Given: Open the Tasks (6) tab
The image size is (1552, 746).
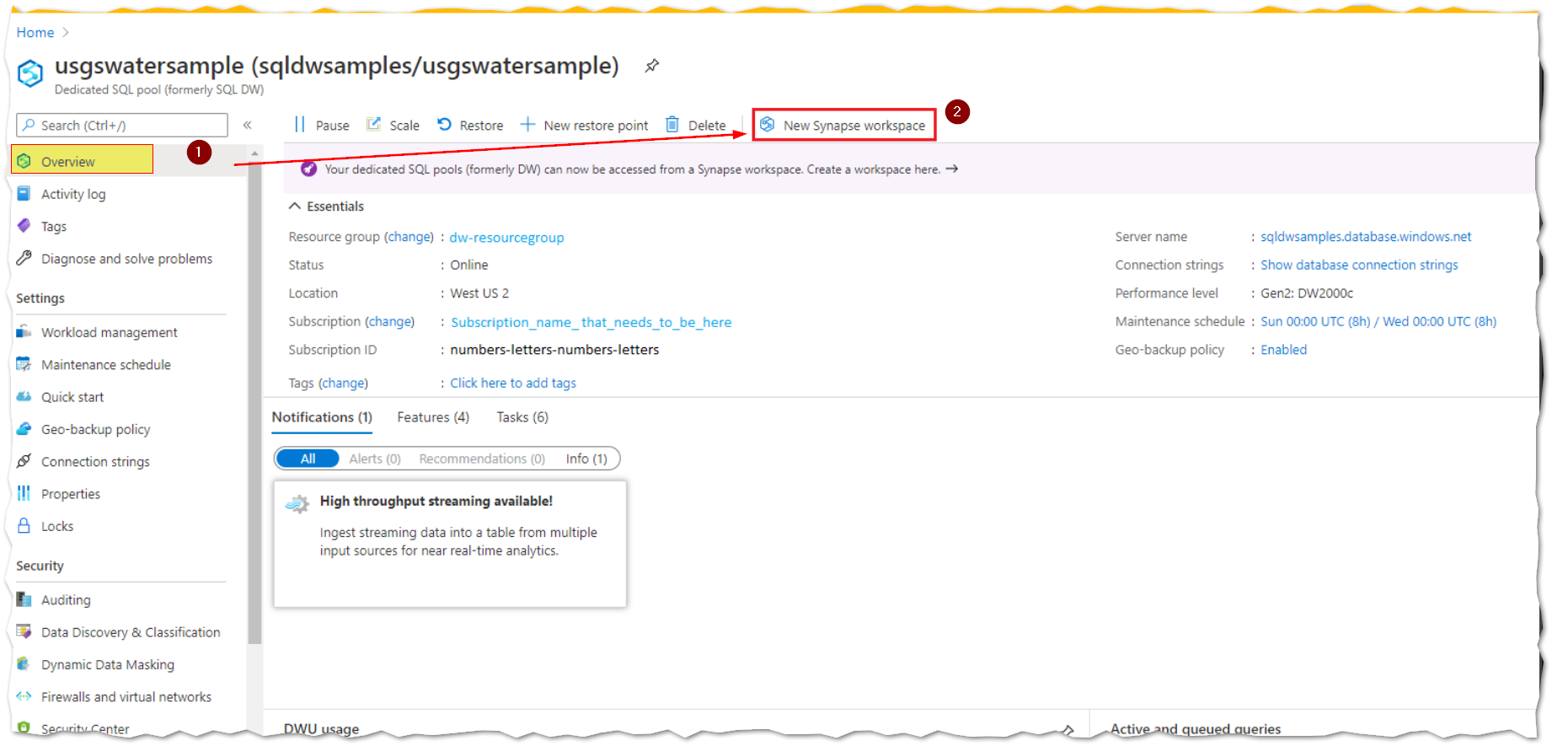Looking at the screenshot, I should pos(522,417).
